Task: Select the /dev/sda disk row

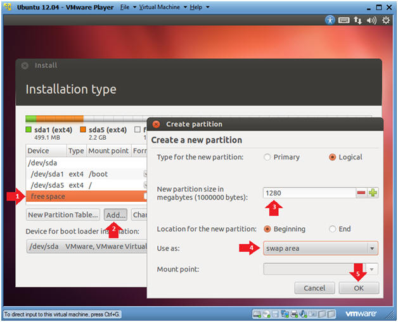Action: click(x=86, y=163)
